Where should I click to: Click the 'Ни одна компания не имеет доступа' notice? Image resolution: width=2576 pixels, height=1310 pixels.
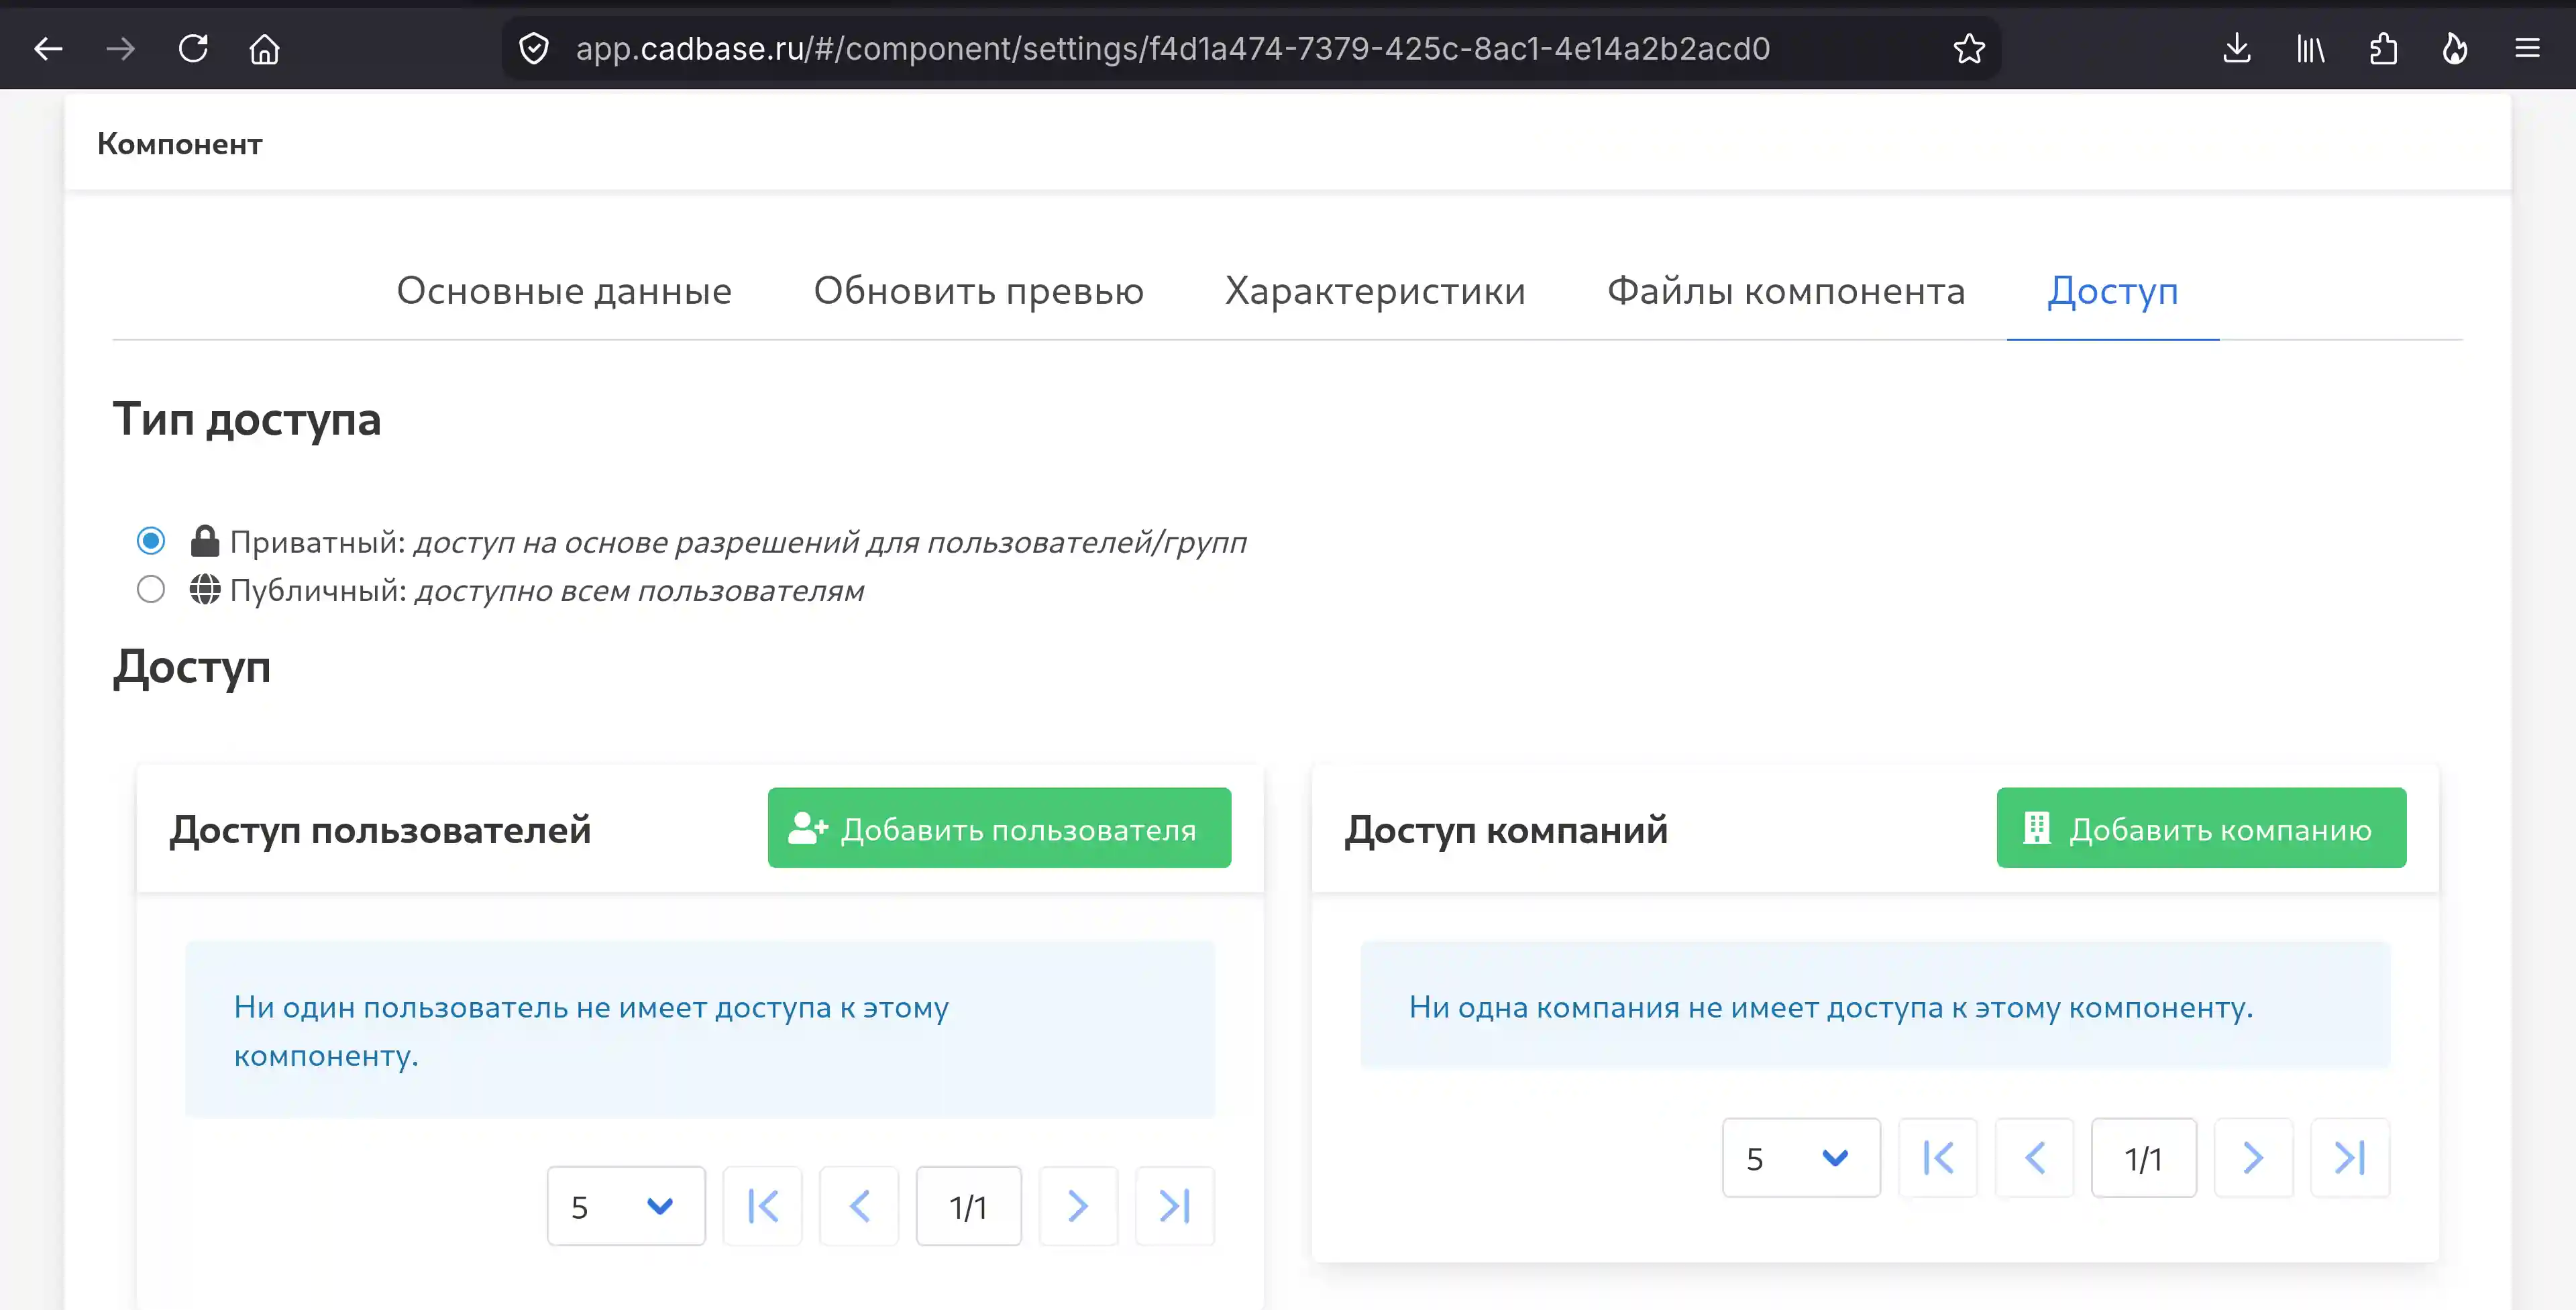(1876, 1006)
